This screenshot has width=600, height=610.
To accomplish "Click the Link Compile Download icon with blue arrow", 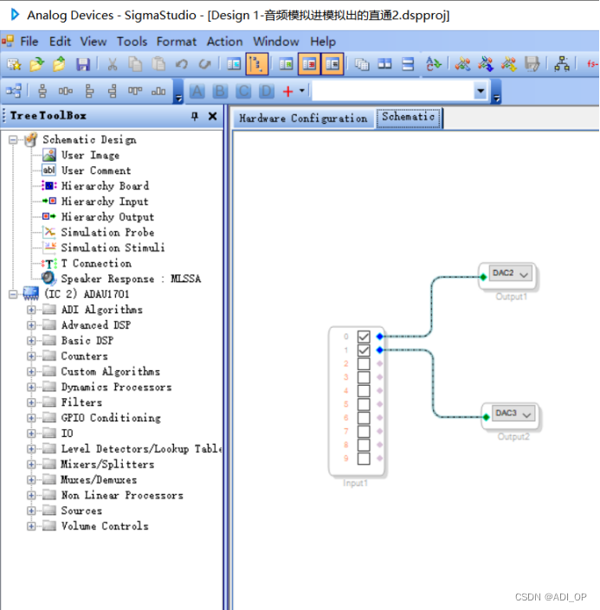I will point(486,64).
